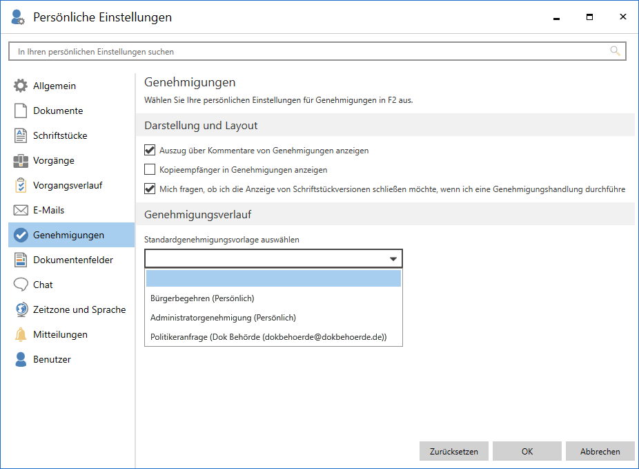Viewport: 639px width, 469px height.
Task: Select the E-Mails envelope icon
Action: 21,211
